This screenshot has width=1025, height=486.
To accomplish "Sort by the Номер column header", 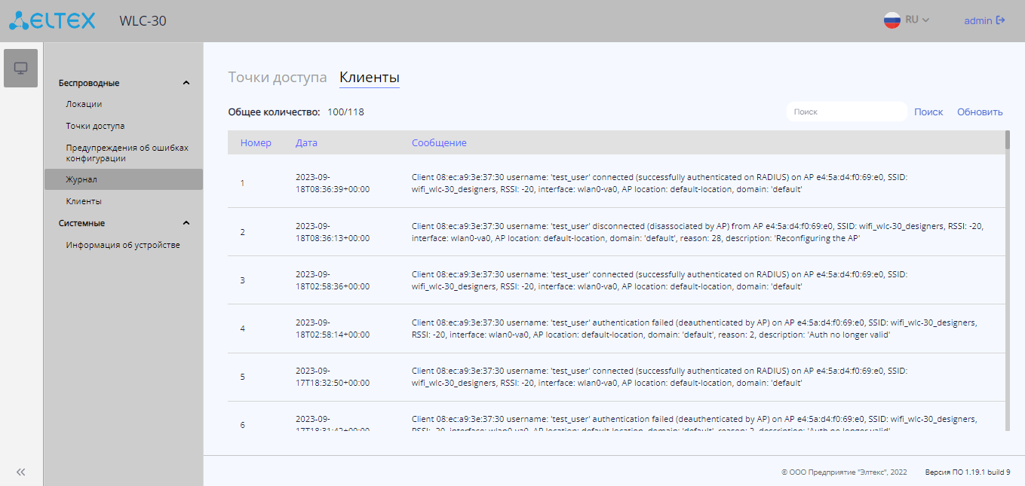I will point(256,142).
